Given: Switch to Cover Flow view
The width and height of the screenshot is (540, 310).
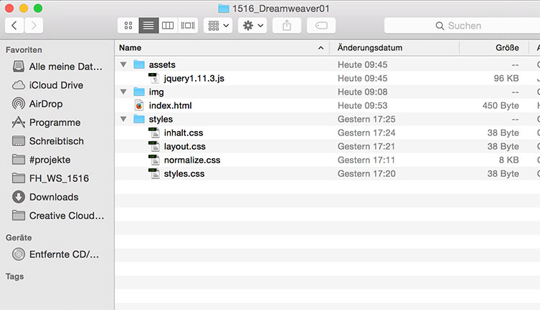Looking at the screenshot, I should (188, 25).
